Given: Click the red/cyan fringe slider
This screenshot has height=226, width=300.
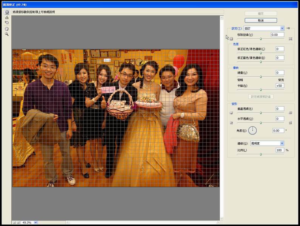Looking at the screenshot, I should coord(261,53).
